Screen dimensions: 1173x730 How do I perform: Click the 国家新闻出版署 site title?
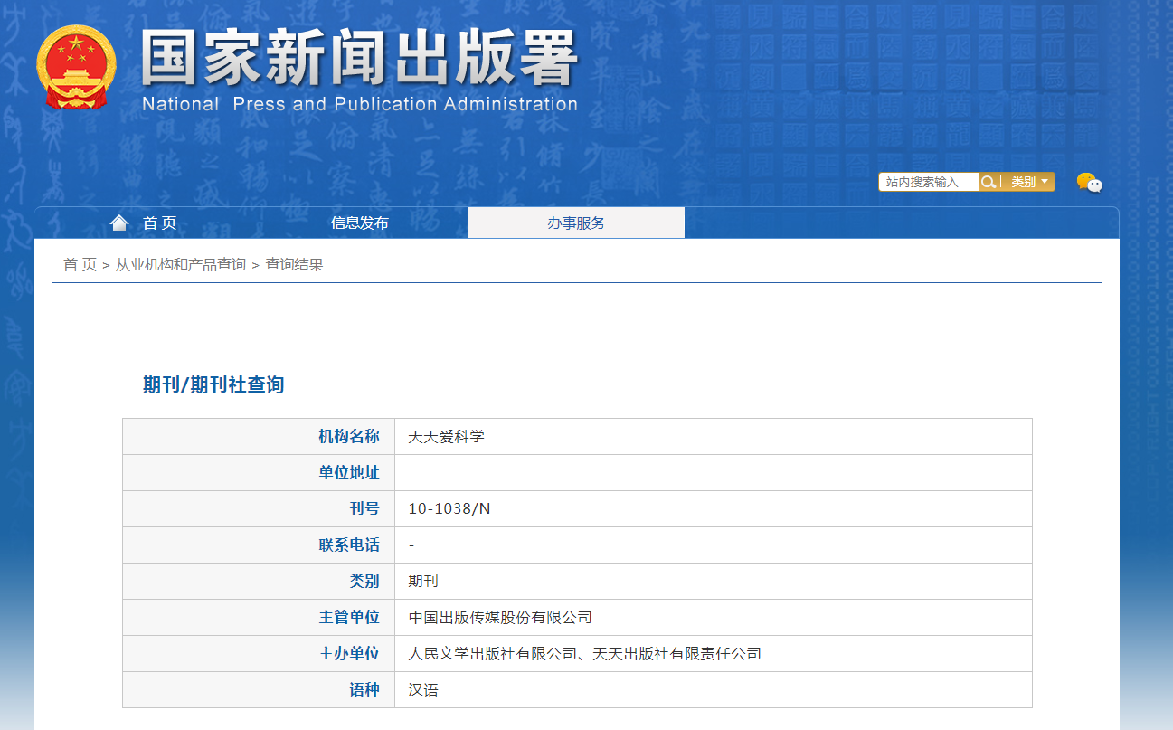pyautogui.click(x=359, y=60)
